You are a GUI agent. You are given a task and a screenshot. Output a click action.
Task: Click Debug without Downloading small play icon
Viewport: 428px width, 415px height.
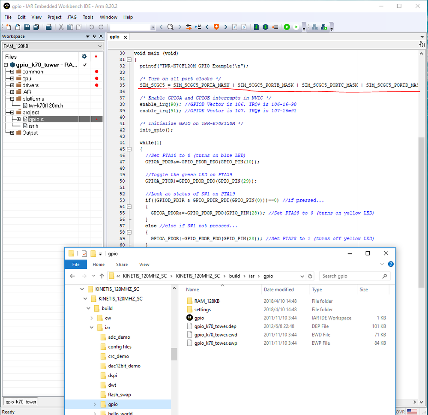296,27
